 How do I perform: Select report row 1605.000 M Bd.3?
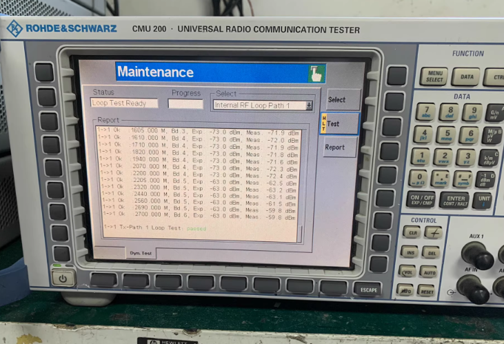coord(198,131)
